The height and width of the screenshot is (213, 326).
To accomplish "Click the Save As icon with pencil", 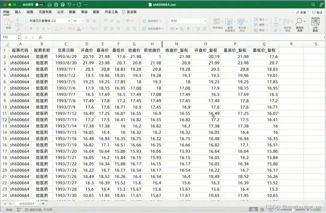I will 63,4.
